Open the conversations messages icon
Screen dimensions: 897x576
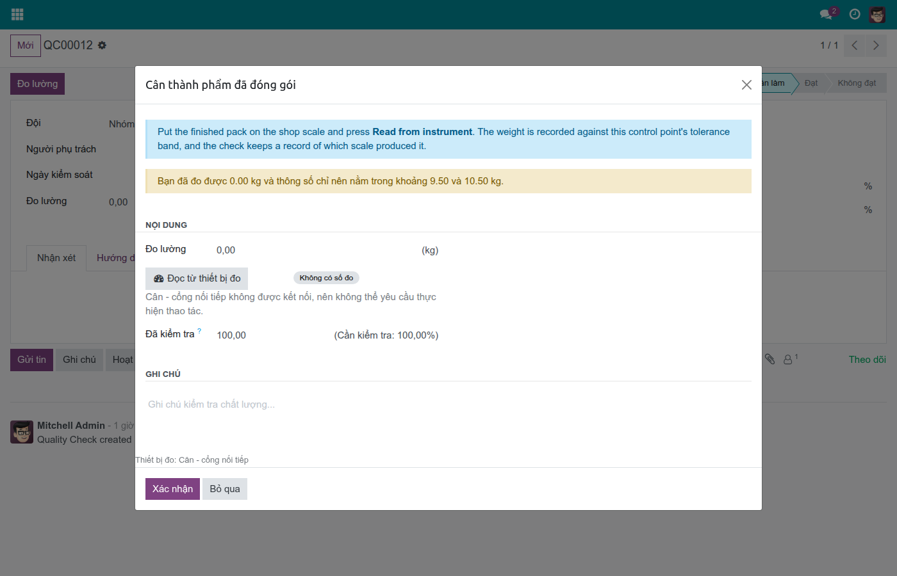tap(827, 14)
